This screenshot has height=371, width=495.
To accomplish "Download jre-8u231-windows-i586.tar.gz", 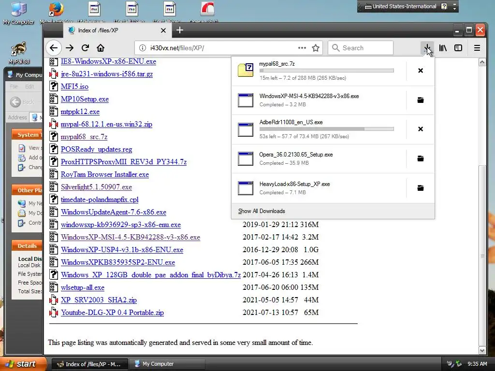I will (107, 74).
